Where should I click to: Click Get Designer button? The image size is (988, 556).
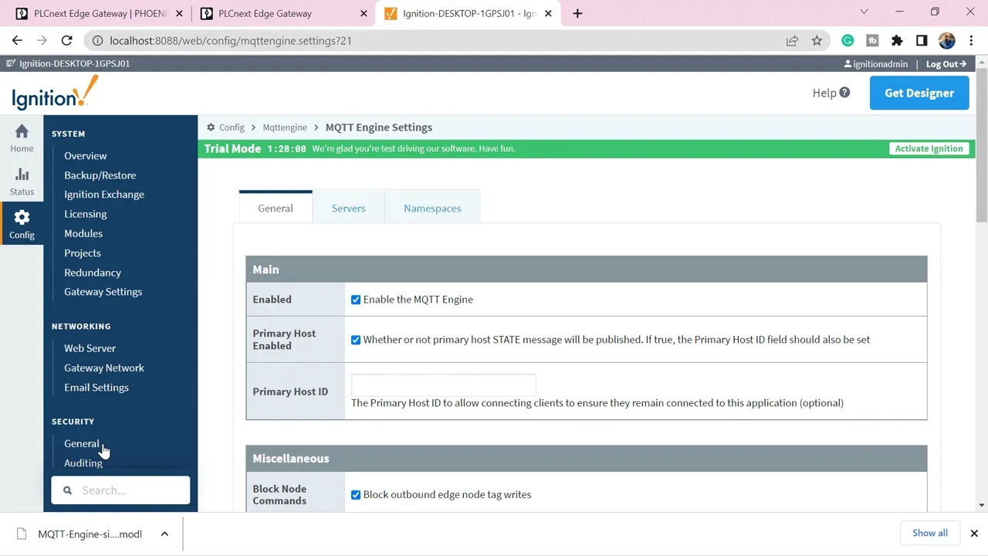coord(919,93)
